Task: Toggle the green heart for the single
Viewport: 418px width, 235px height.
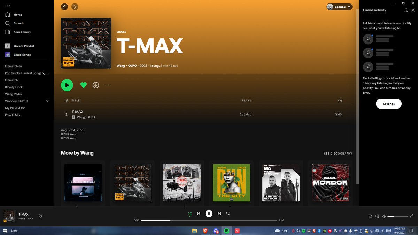Action: [x=83, y=85]
